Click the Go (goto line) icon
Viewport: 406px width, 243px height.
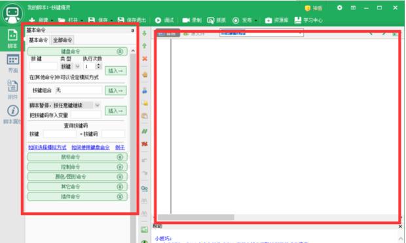coord(145,188)
